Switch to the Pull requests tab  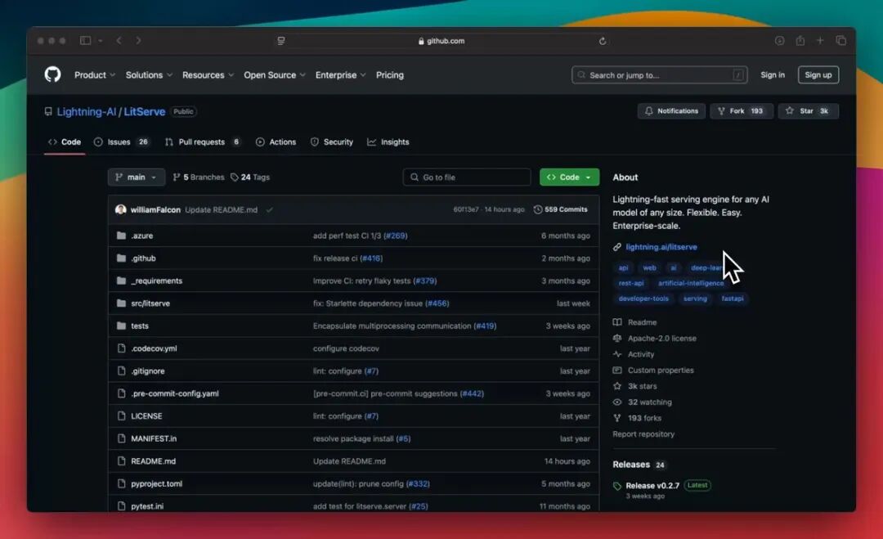204,142
